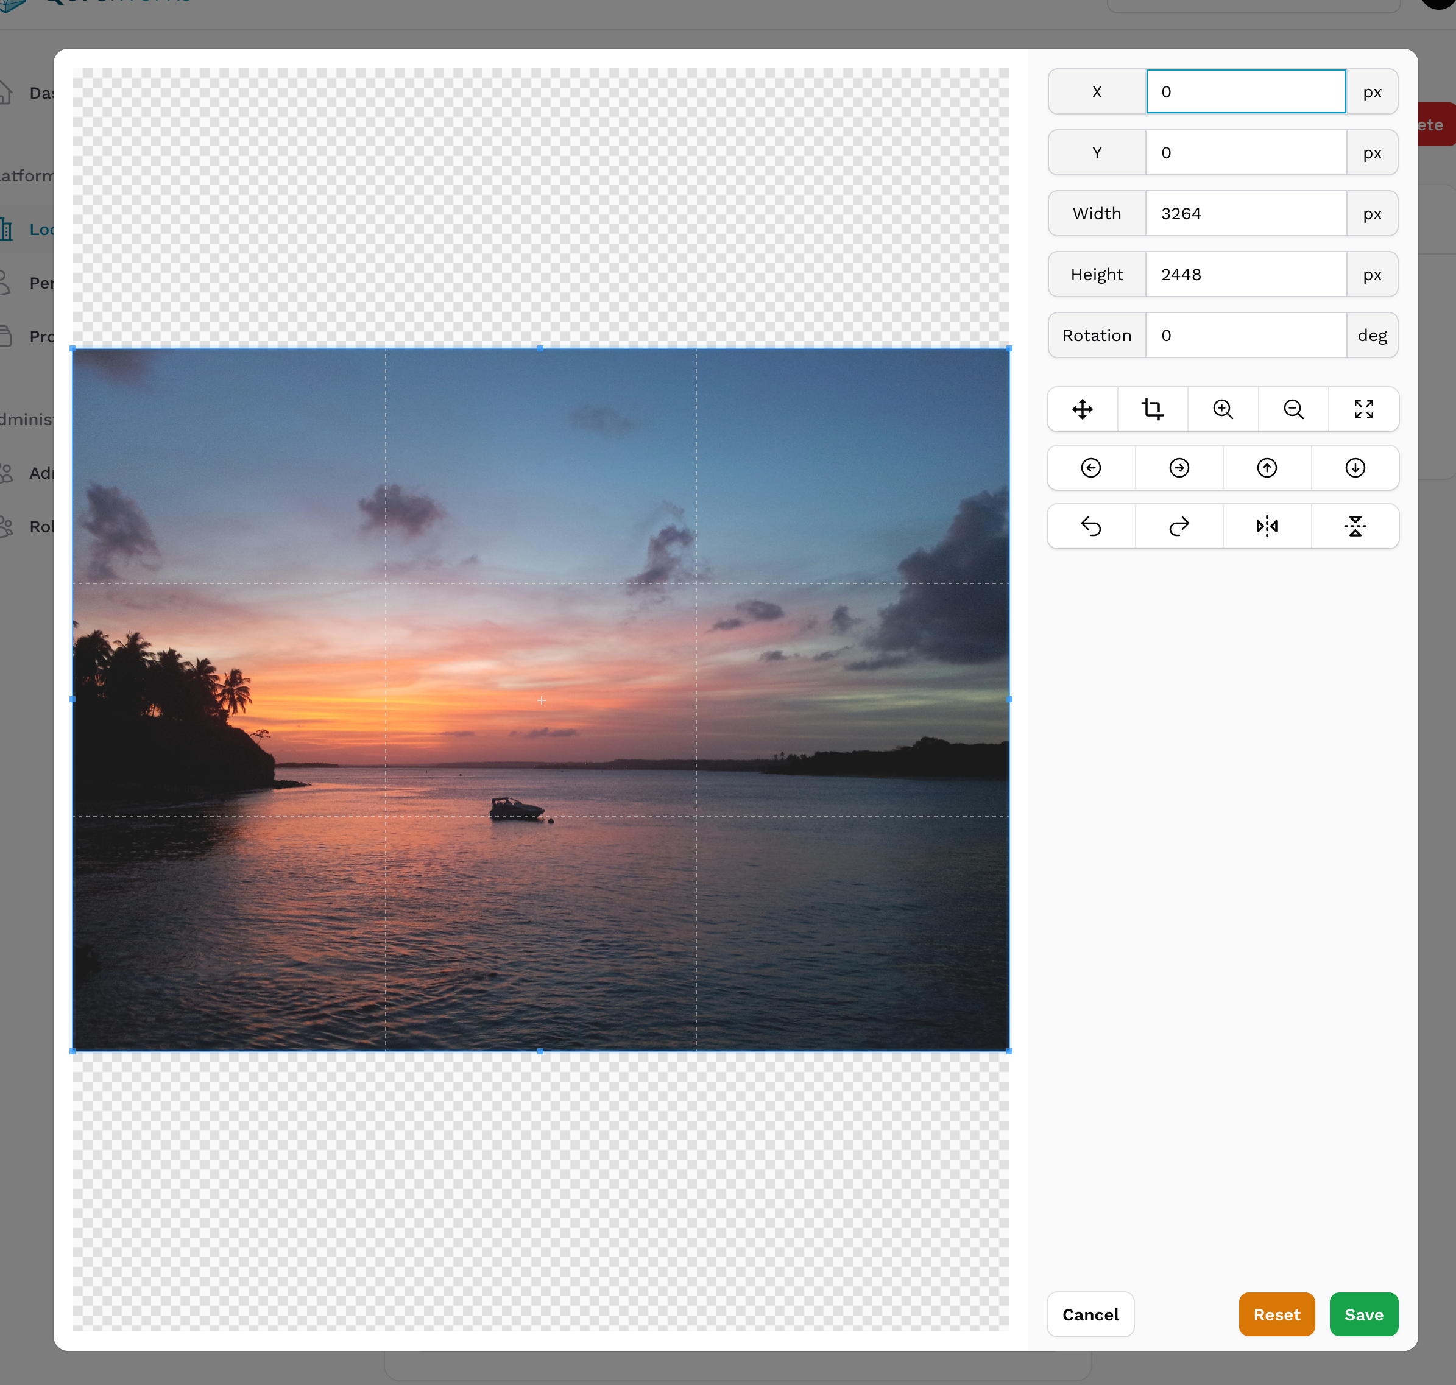Flip the image horizontally
Image resolution: width=1456 pixels, height=1385 pixels.
click(x=1267, y=526)
